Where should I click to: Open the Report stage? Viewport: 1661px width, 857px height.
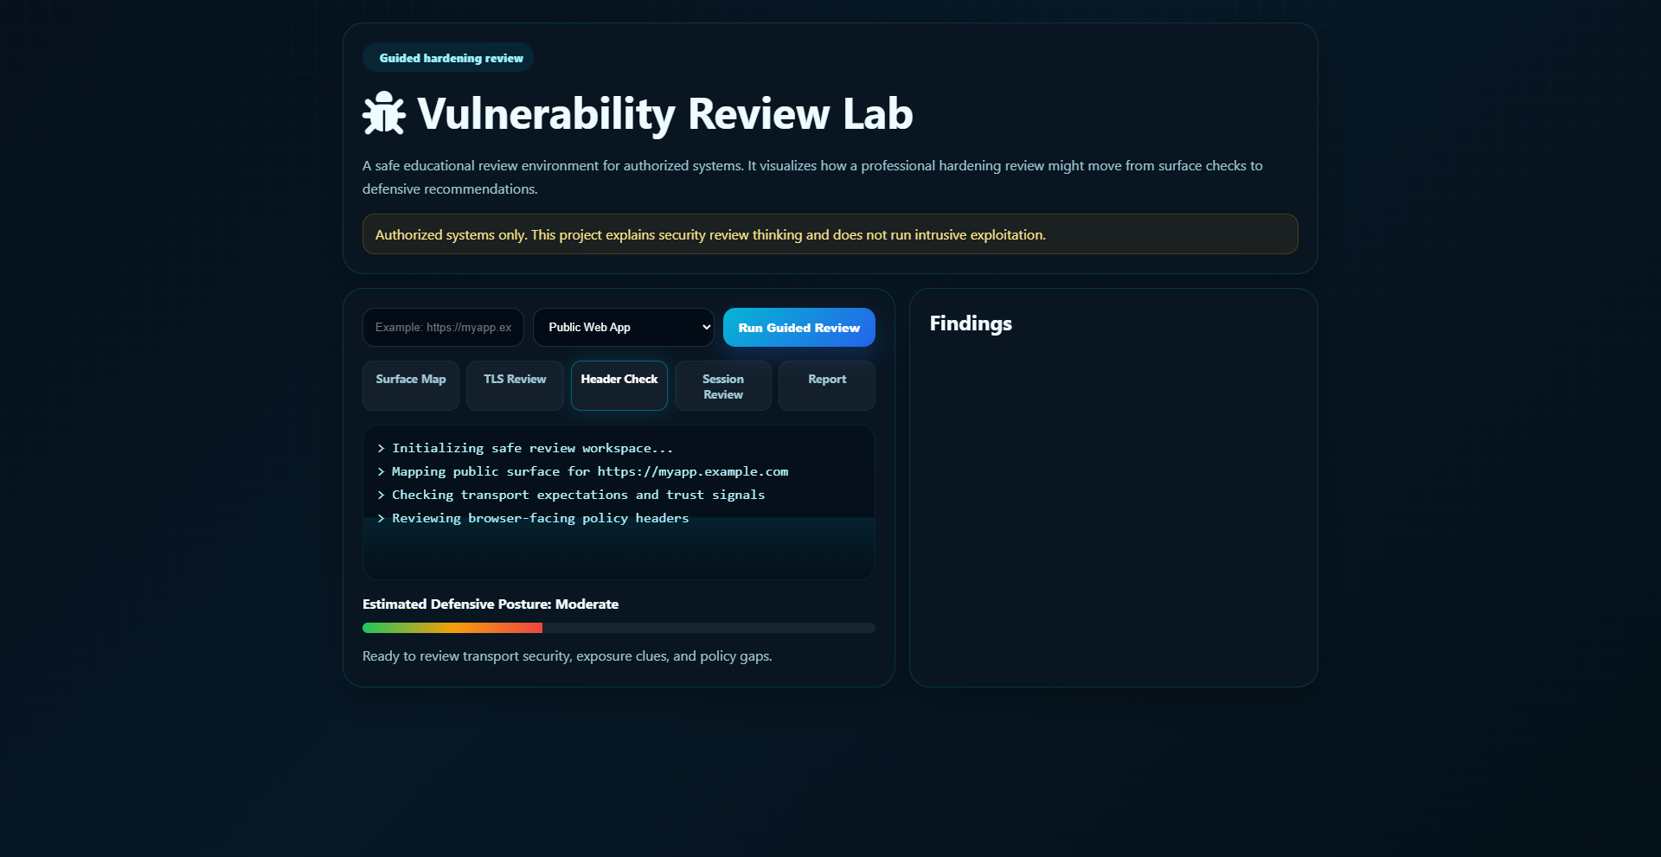[x=826, y=386]
